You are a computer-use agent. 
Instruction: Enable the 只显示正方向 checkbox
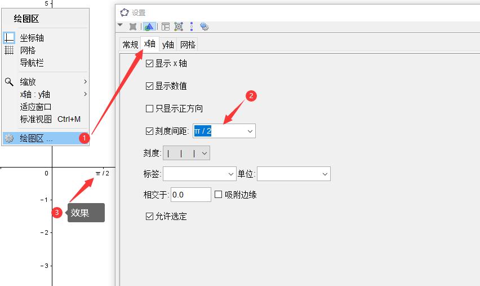(x=149, y=108)
